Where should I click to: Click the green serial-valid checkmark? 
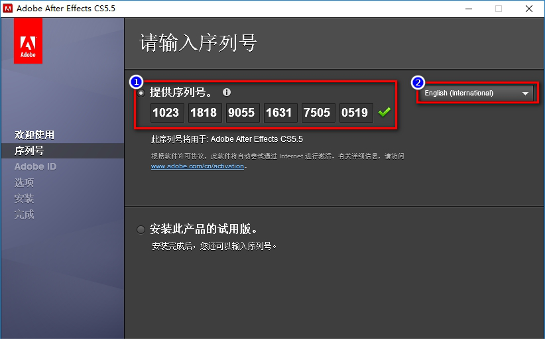(385, 112)
